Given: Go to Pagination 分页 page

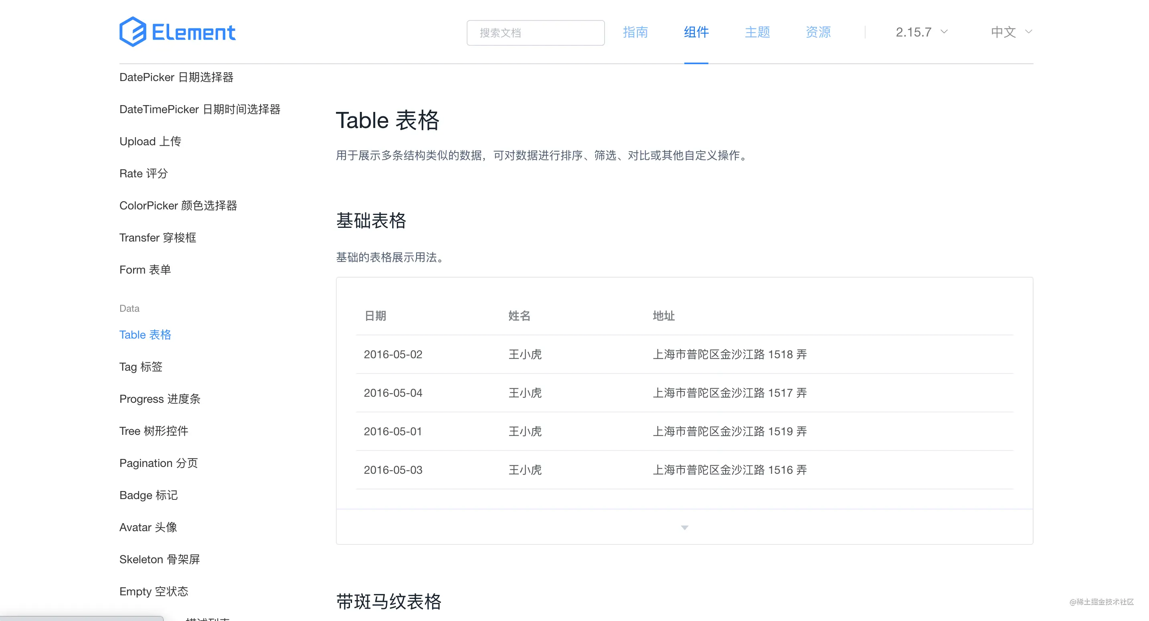Looking at the screenshot, I should coord(158,463).
